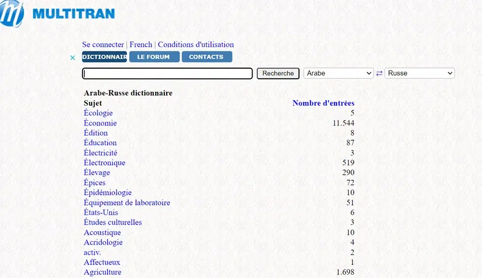Click the Multitran logo icon
This screenshot has width=482, height=278.
pyautogui.click(x=12, y=13)
